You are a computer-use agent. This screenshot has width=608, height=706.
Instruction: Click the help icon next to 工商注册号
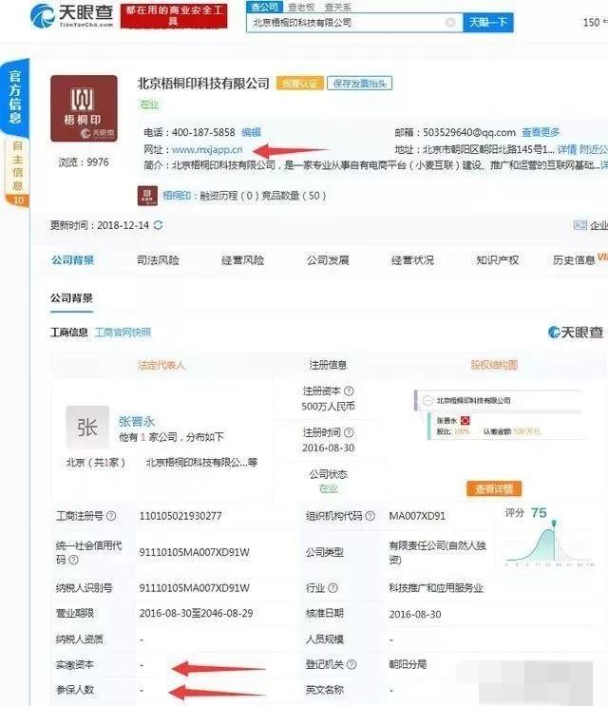[111, 516]
